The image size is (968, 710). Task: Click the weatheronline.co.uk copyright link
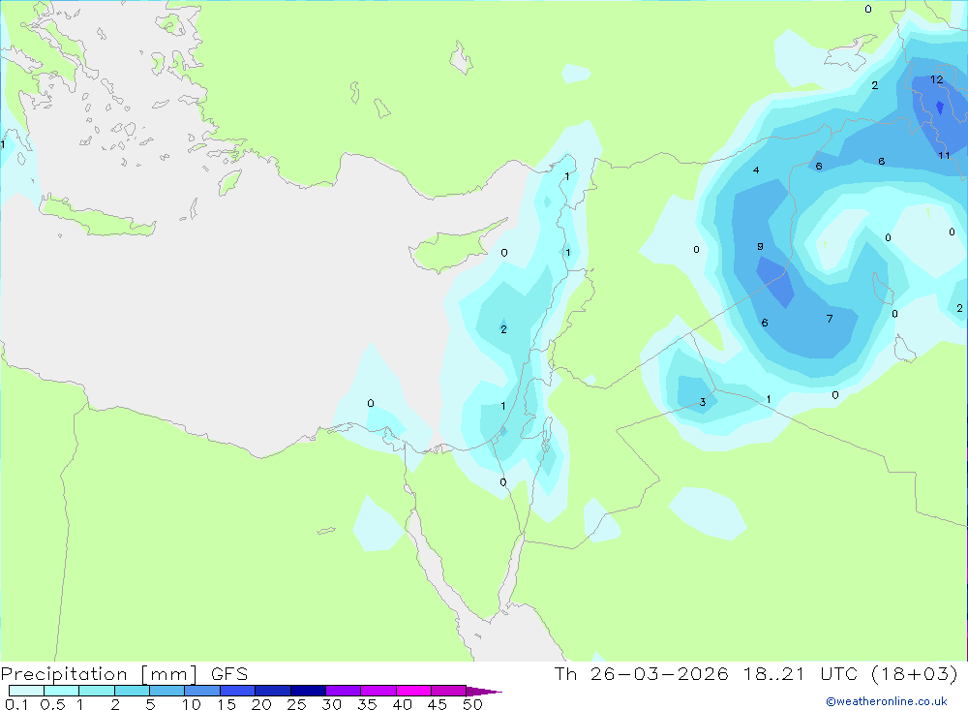click(886, 701)
